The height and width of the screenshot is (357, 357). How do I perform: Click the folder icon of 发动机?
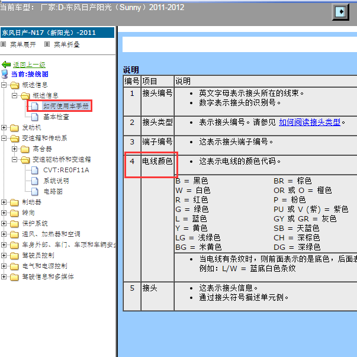pos(14,128)
